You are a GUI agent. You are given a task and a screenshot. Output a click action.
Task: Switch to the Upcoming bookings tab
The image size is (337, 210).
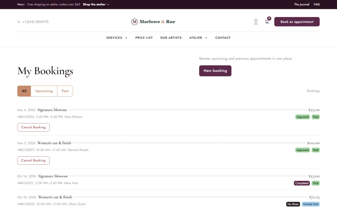coord(44,91)
